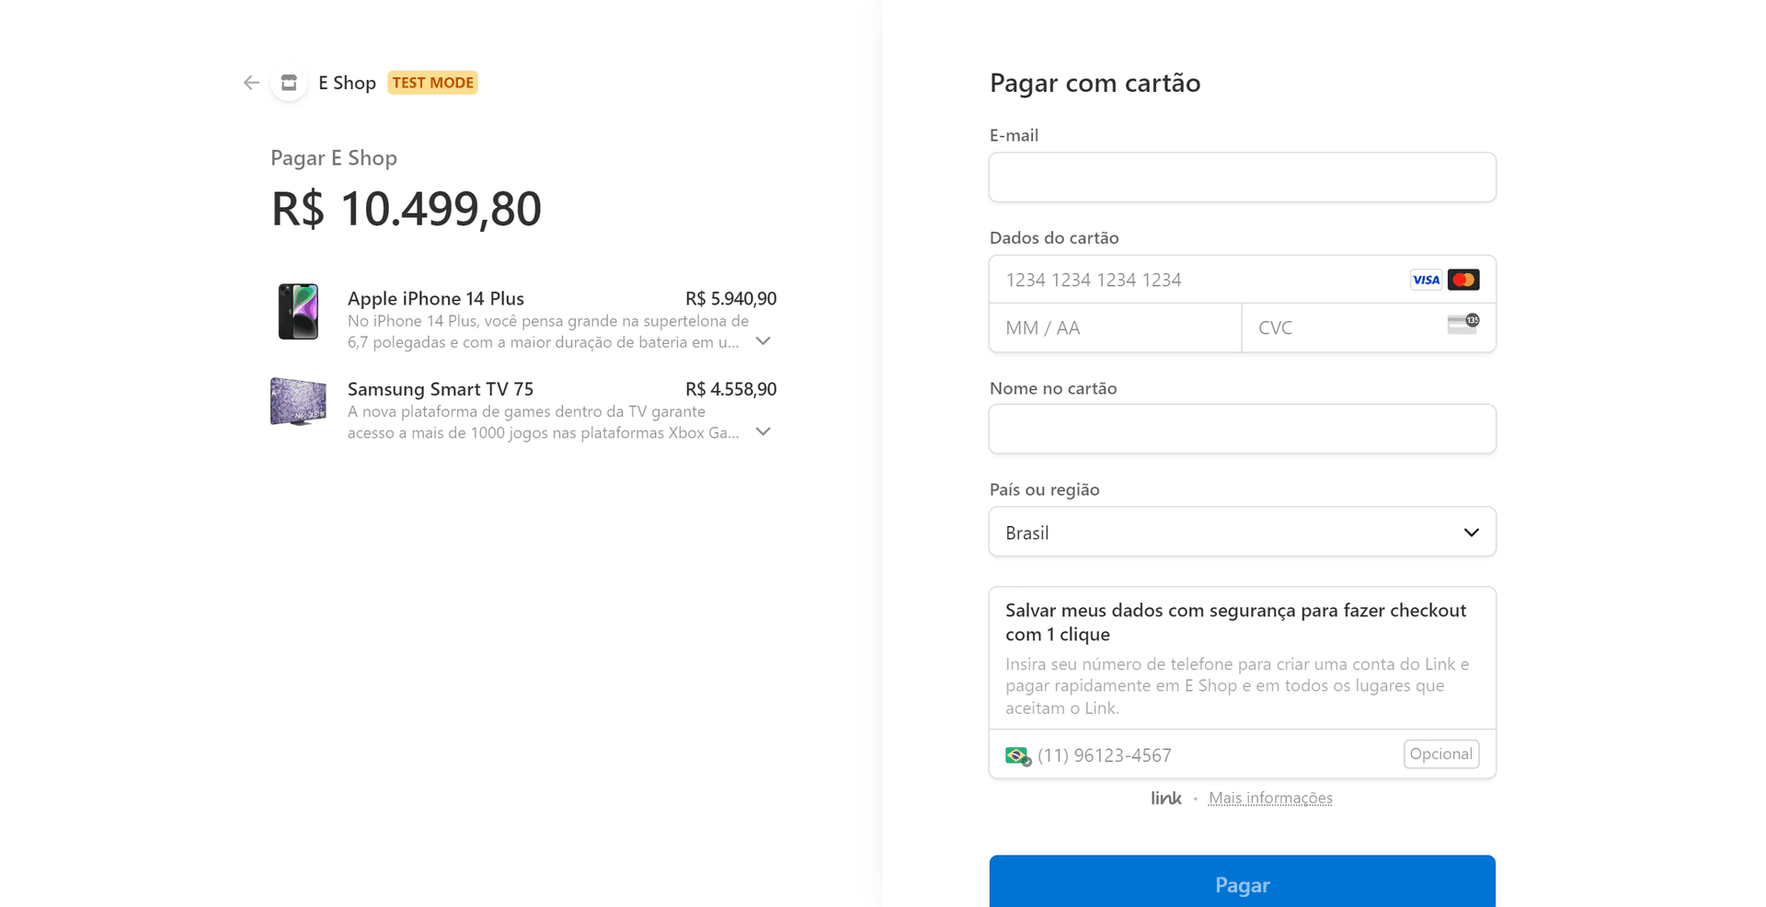Screen dimensions: 1766x907
Task: Click the Visa card logo
Action: [x=1426, y=280]
